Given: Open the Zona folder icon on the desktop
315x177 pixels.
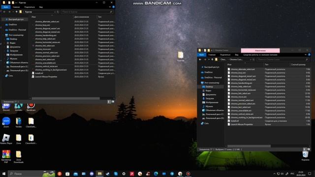Looking at the screenshot, I should (19, 139).
